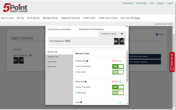176x110 pixels.
Task: Click the Travel info icon
Action: click(81, 102)
